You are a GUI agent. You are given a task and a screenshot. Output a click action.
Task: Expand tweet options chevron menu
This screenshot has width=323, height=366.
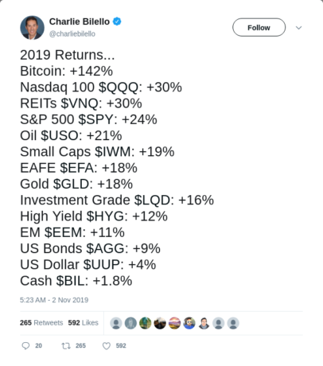(298, 28)
